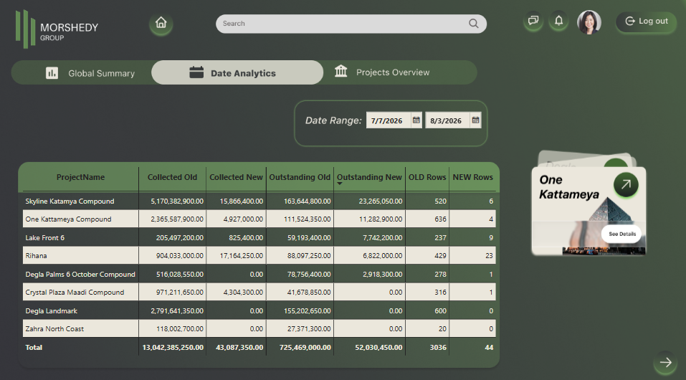Image resolution: width=686 pixels, height=380 pixels.
Task: Click the Date Range label
Action: pos(333,120)
